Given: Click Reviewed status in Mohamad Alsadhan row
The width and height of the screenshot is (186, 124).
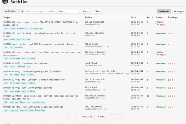Looking at the screenshot, I should [x=160, y=33].
